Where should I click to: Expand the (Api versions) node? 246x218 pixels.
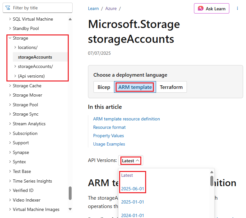click(15, 76)
